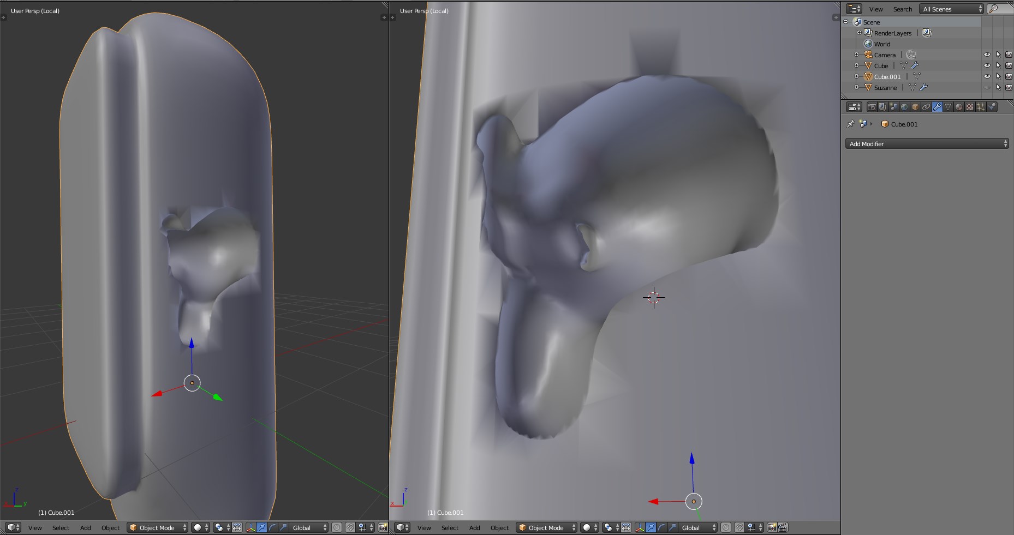1014x535 pixels.
Task: Toggle manipulate center points icon in left viewport
Action: click(237, 527)
